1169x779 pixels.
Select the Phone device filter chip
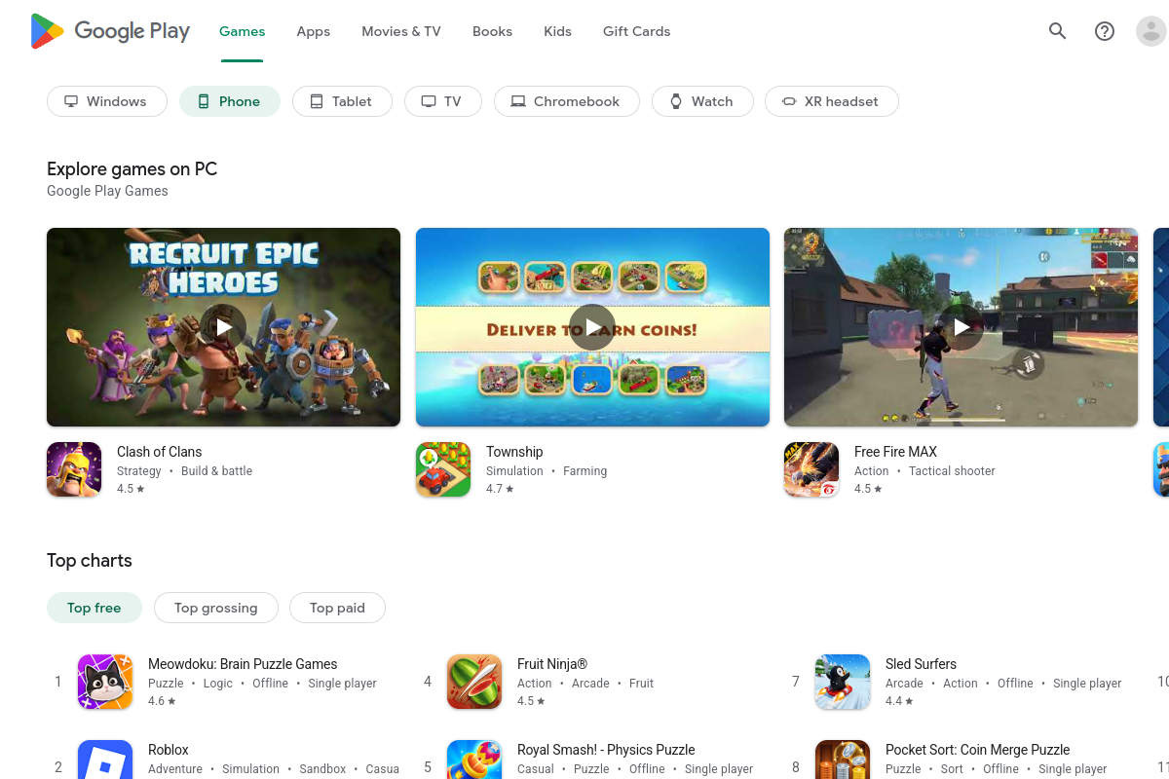coord(230,101)
